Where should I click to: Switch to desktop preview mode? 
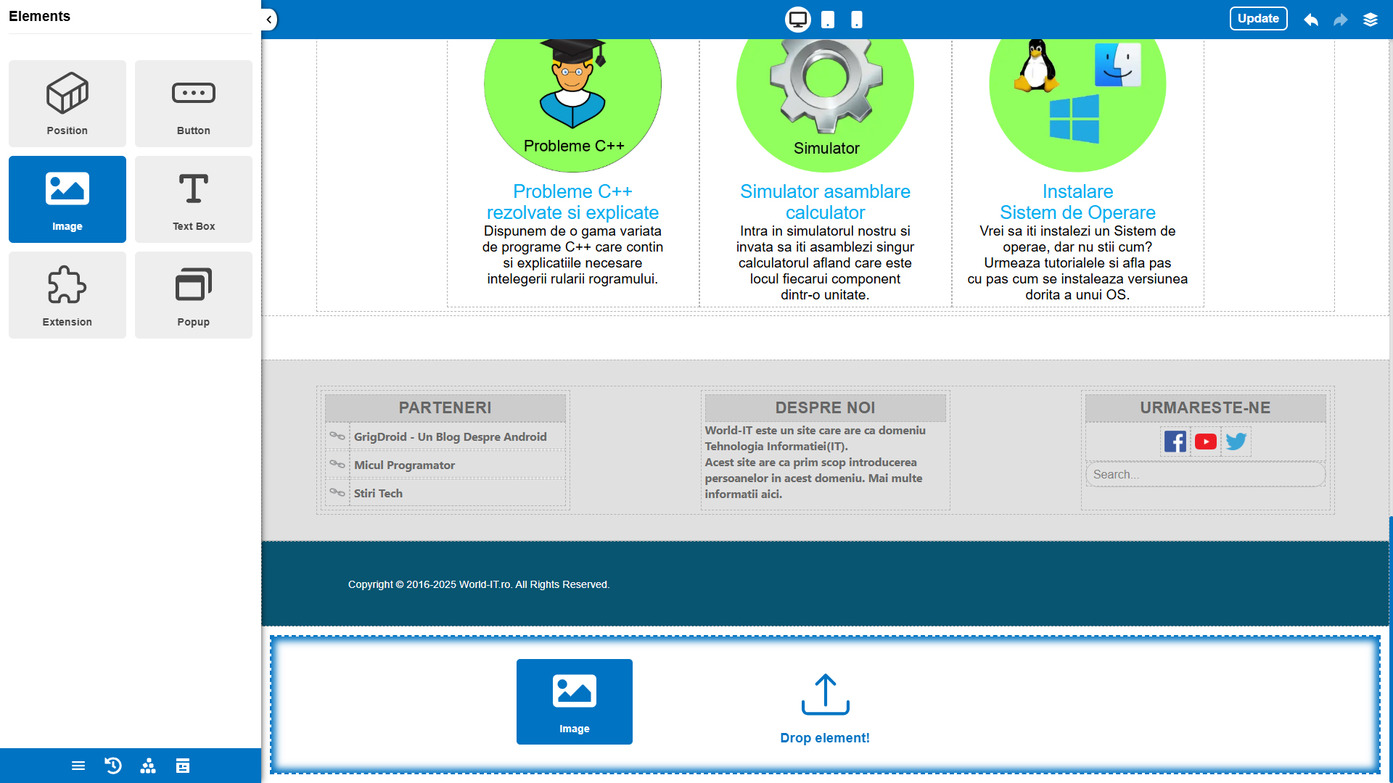point(797,20)
